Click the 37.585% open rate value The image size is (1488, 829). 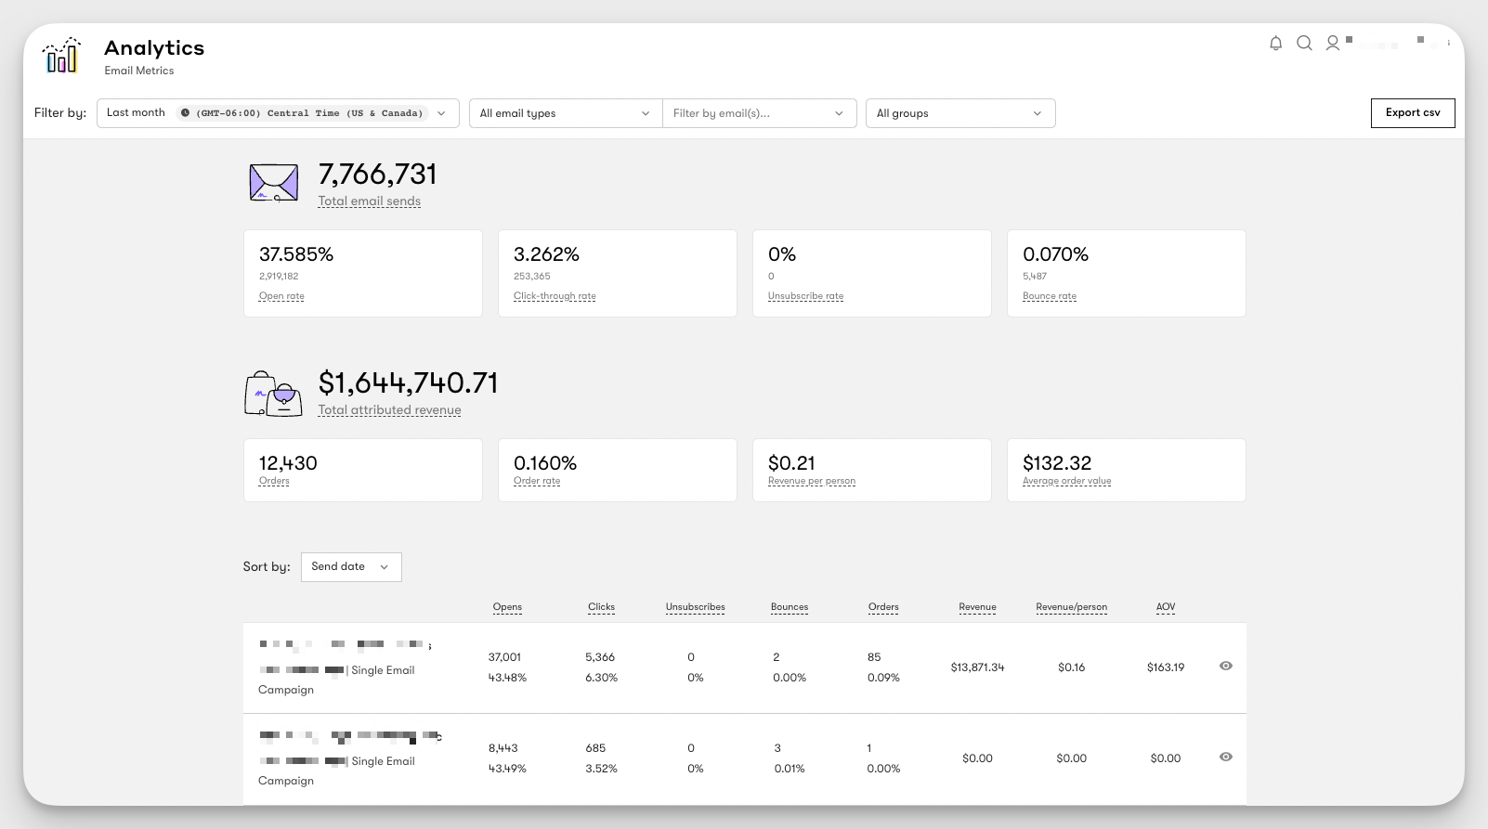pos(296,254)
